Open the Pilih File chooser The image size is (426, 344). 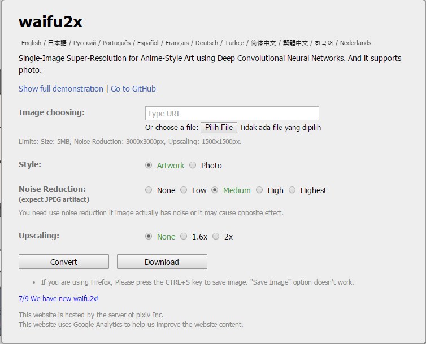(x=219, y=128)
